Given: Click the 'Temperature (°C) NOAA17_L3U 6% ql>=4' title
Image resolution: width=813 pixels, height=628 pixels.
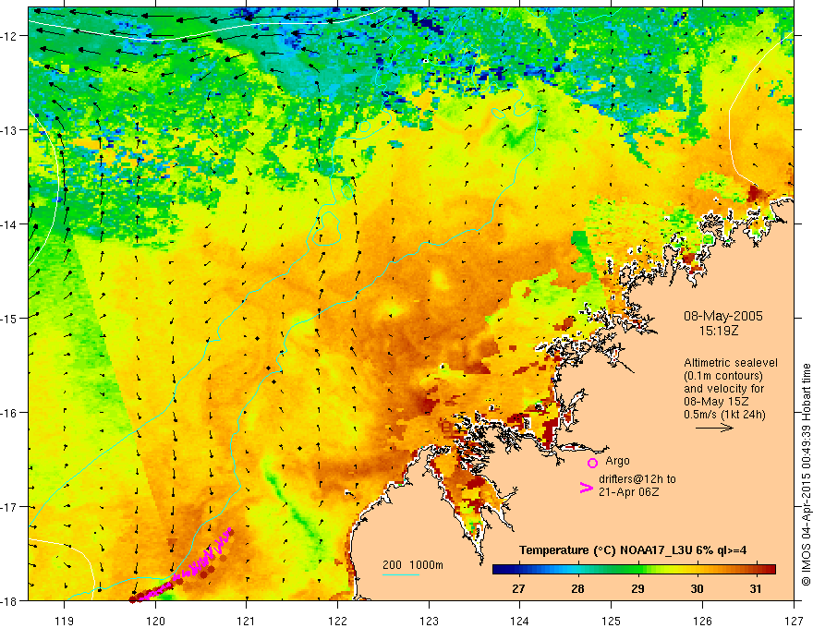Looking at the screenshot, I should pyautogui.click(x=633, y=550).
